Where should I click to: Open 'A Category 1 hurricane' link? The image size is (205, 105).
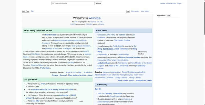112,94
